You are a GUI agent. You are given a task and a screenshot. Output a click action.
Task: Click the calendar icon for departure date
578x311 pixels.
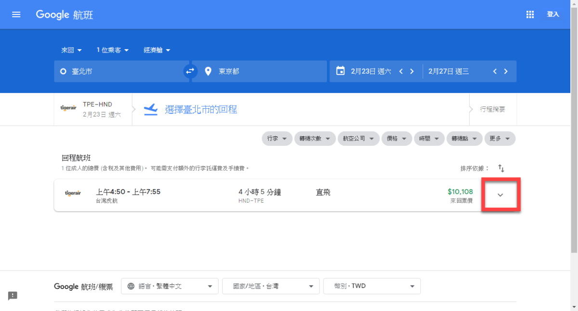(340, 71)
